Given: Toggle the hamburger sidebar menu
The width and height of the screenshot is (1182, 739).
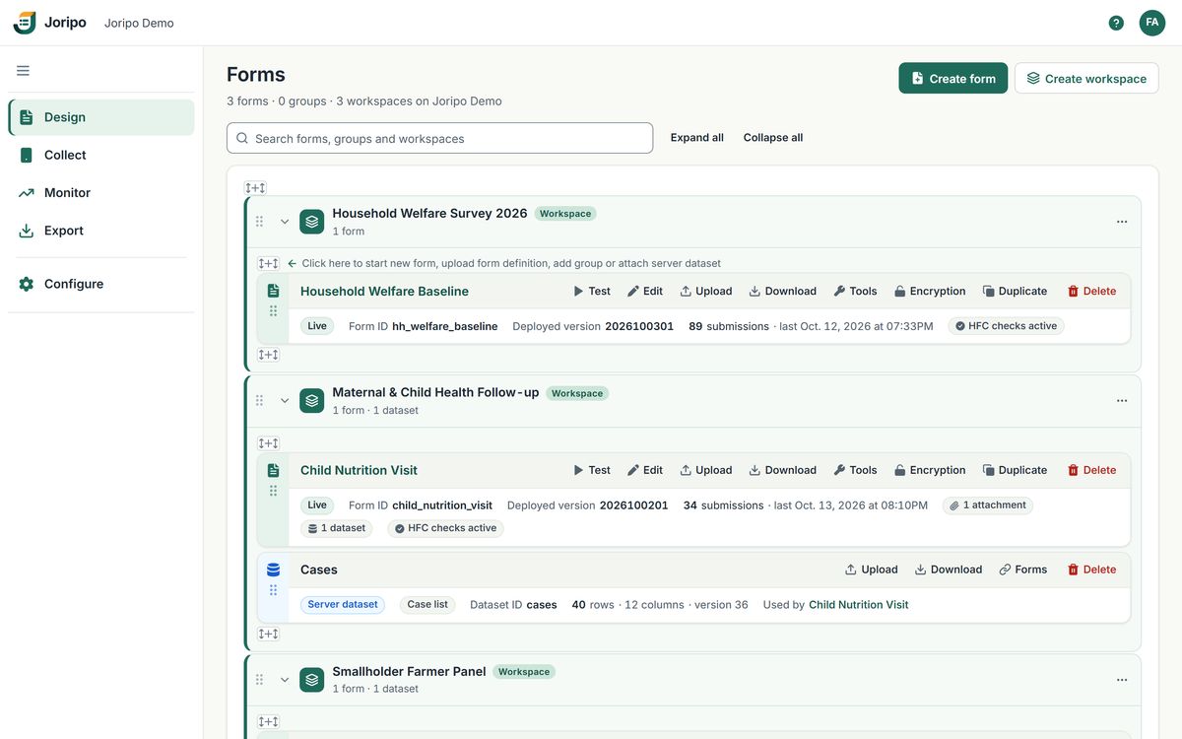Looking at the screenshot, I should pos(23,71).
